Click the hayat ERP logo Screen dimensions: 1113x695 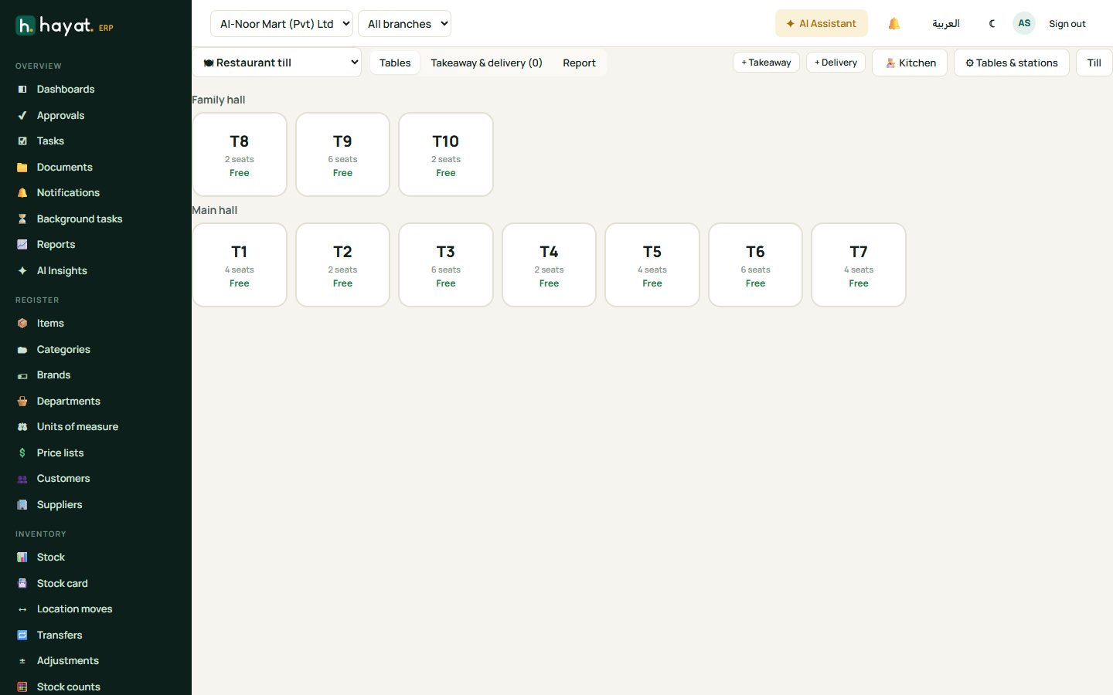click(64, 26)
